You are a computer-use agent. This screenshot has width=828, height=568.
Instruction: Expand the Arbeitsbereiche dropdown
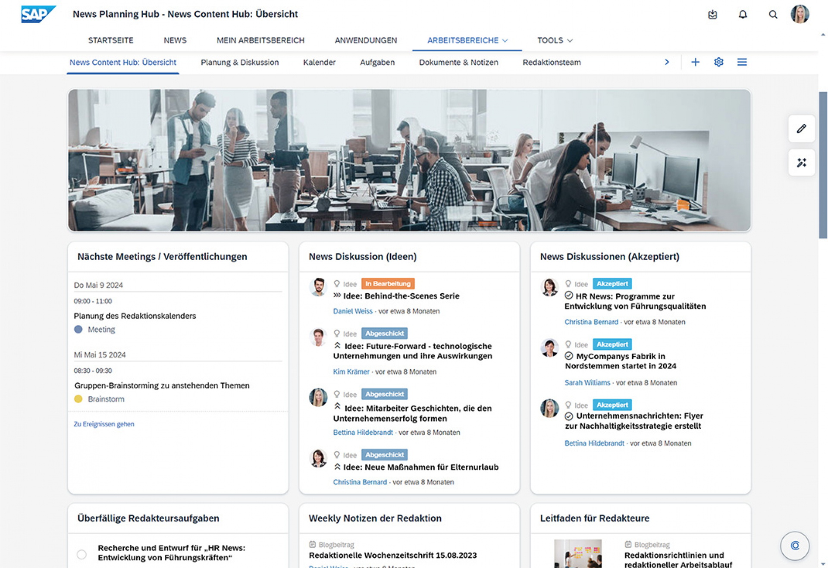point(467,40)
